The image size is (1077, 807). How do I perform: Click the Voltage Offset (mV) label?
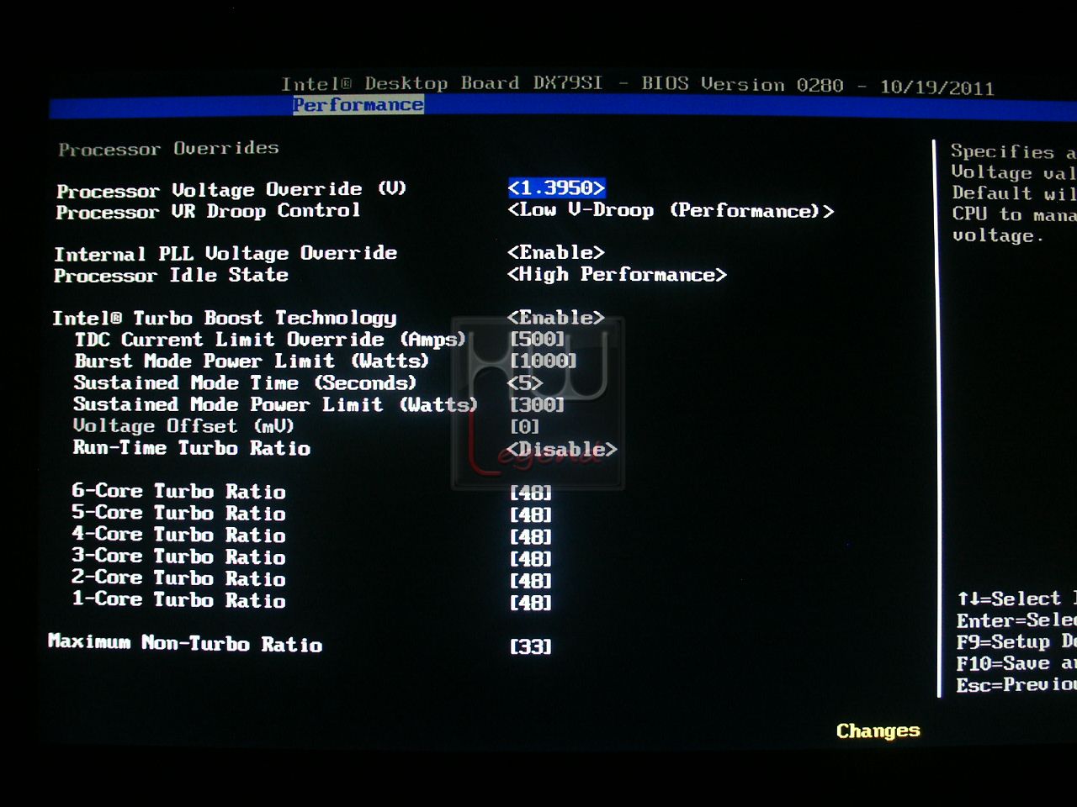(183, 426)
